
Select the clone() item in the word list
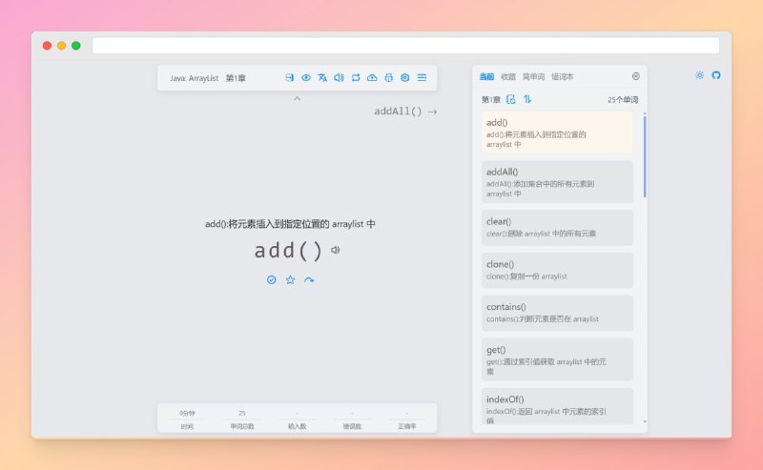(x=557, y=271)
